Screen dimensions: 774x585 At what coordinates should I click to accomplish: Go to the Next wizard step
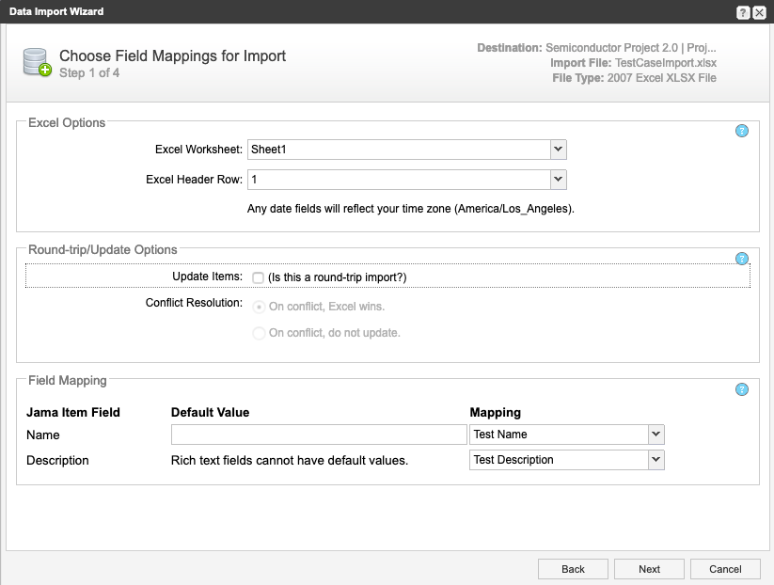(x=649, y=569)
